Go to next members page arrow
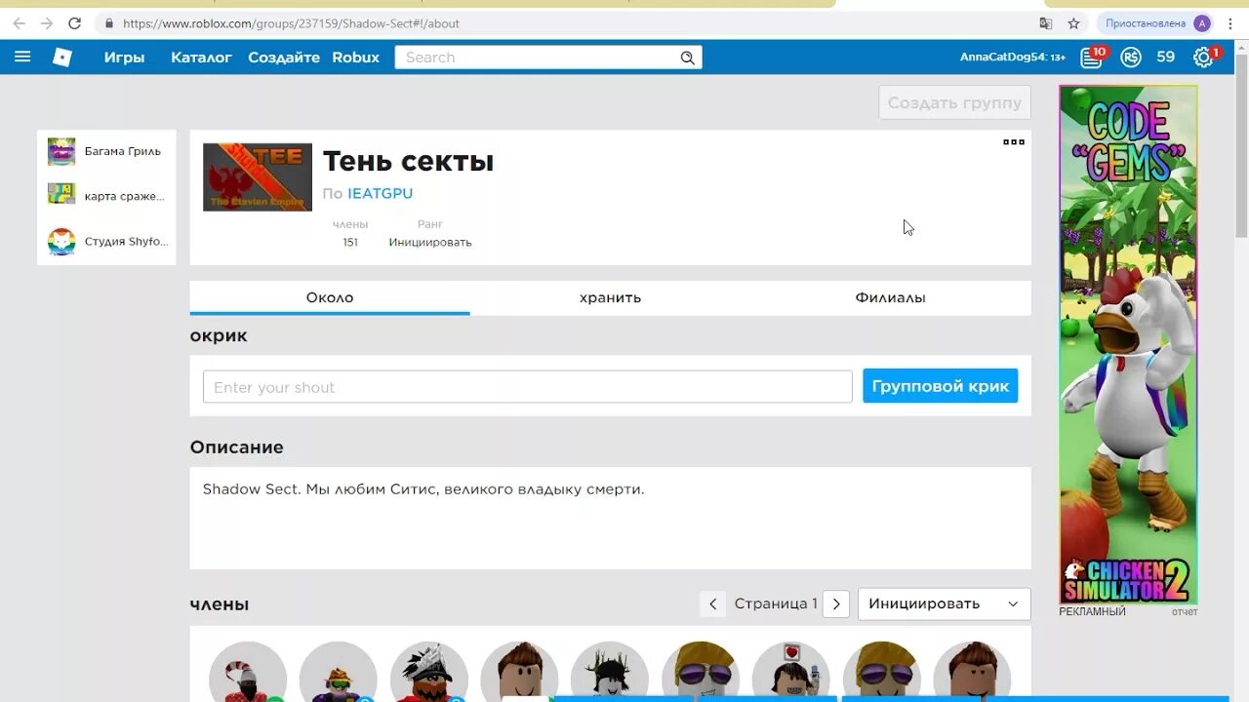The image size is (1249, 702). click(x=836, y=604)
